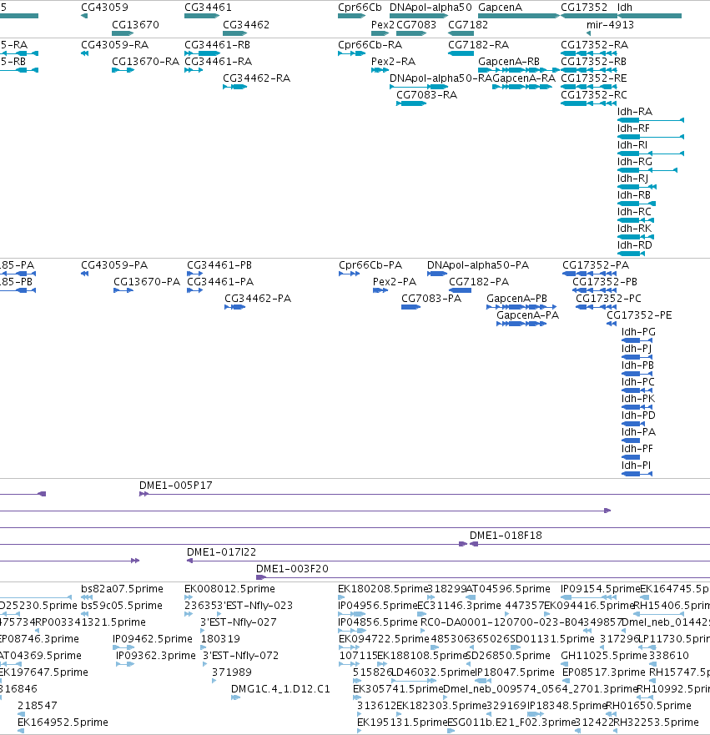Open EST DMG1C.4_1.D12.C1
This screenshot has height=735, width=710.
coord(280,689)
